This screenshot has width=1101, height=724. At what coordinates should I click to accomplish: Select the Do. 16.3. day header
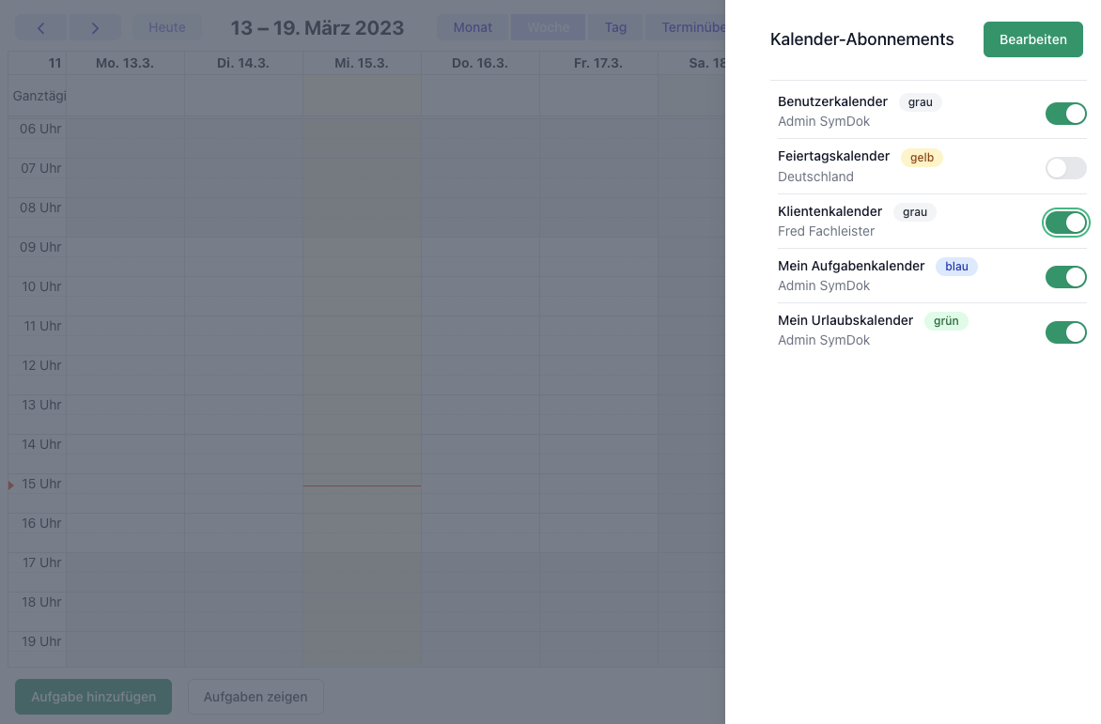pyautogui.click(x=480, y=63)
